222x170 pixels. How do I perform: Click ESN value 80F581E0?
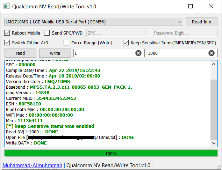[30, 104]
